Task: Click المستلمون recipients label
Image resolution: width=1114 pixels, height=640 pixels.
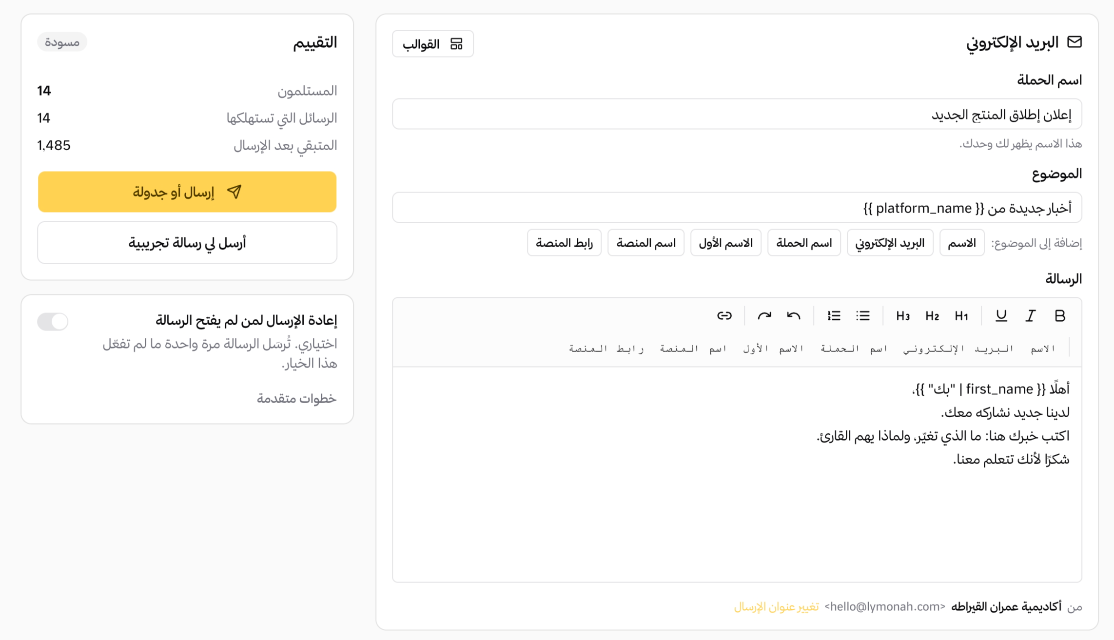Action: [x=307, y=91]
